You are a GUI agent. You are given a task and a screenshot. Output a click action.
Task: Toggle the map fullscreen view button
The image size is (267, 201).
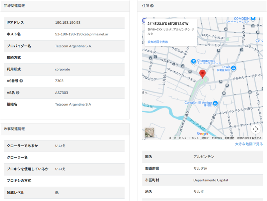point(256,129)
